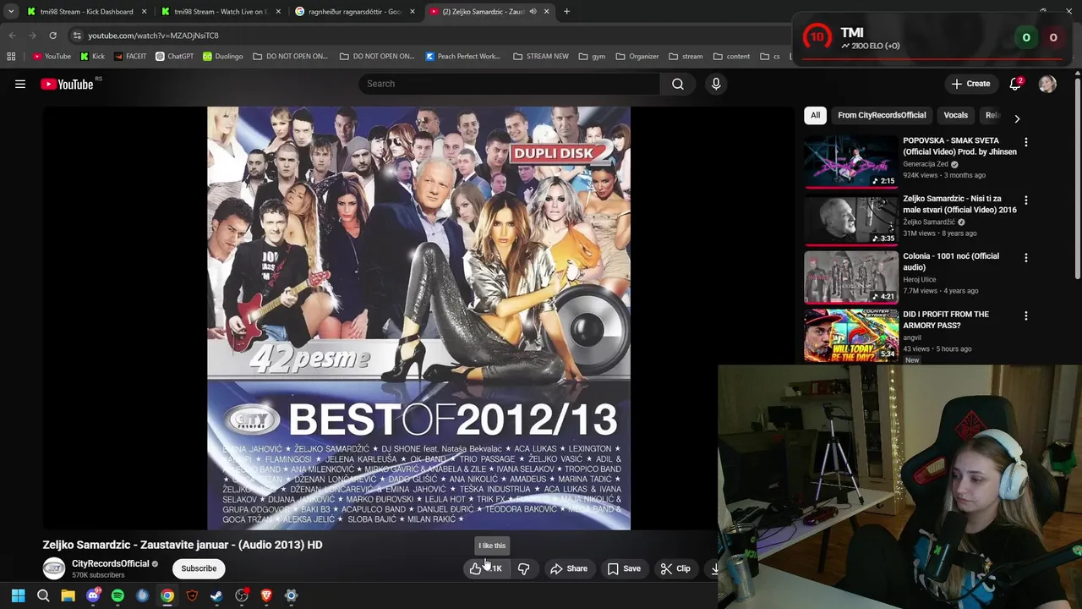Open Steam from the taskbar
The width and height of the screenshot is (1082, 609).
(216, 595)
